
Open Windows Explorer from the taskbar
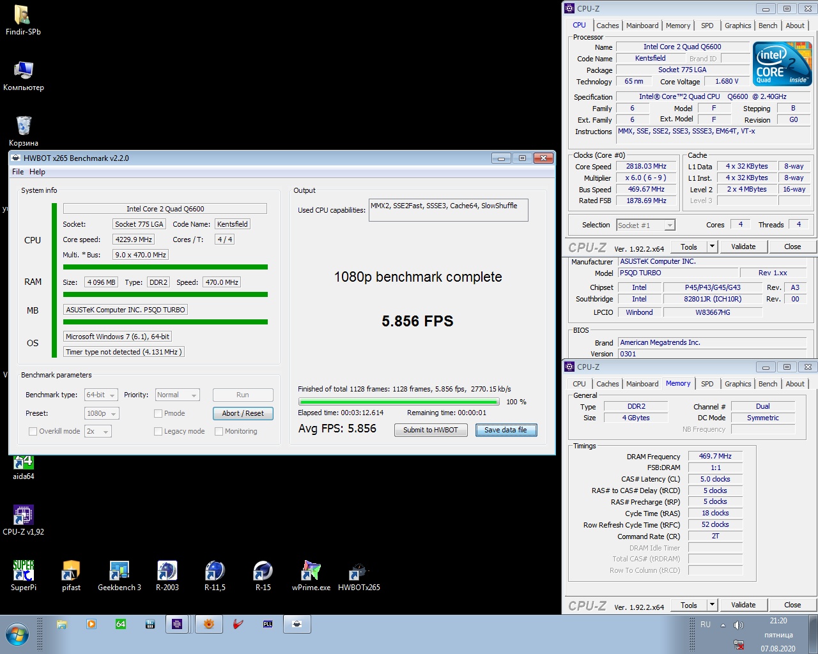[62, 625]
